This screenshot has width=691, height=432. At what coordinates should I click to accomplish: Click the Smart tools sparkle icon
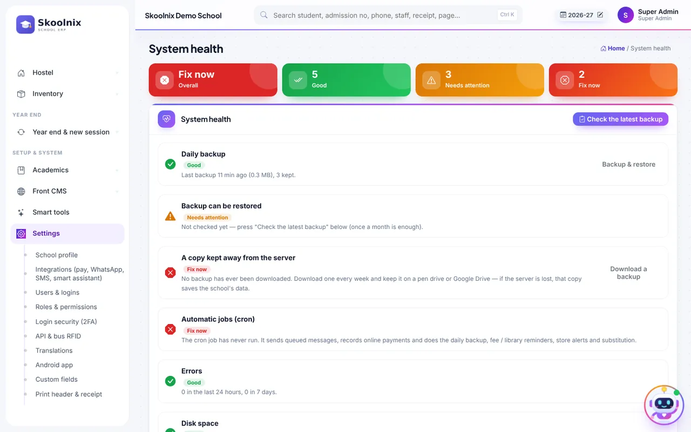[21, 212]
